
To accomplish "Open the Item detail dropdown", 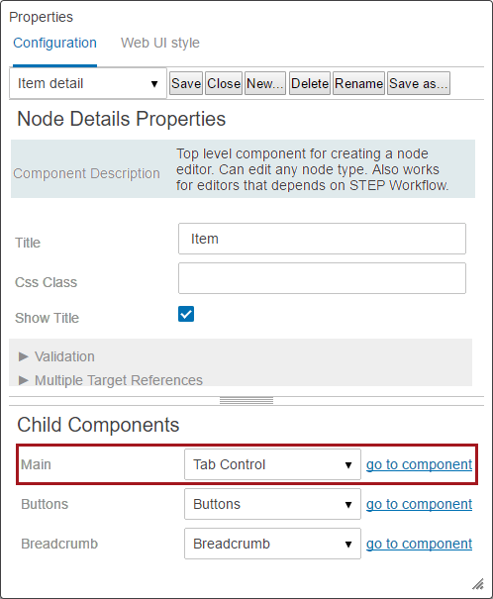I will [x=88, y=83].
